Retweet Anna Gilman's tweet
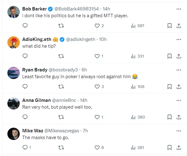The width and height of the screenshot is (187, 156). click(x=61, y=117)
